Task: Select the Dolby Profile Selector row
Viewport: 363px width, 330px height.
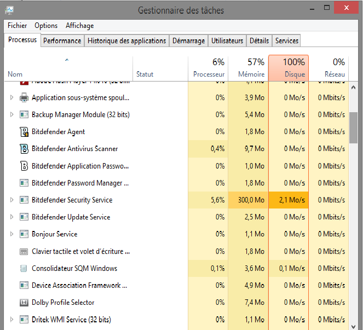Action: 176,303
